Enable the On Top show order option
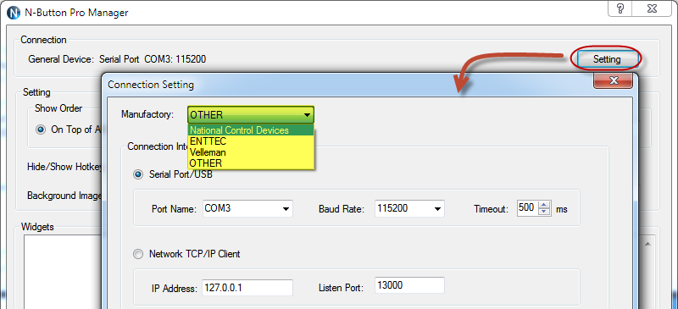Viewport: 678px width, 309px height. (41, 130)
